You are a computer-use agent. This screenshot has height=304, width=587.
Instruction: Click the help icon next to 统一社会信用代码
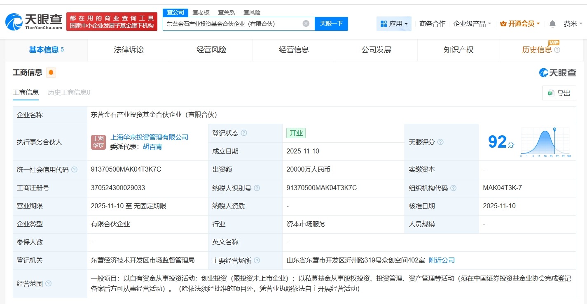(x=74, y=169)
